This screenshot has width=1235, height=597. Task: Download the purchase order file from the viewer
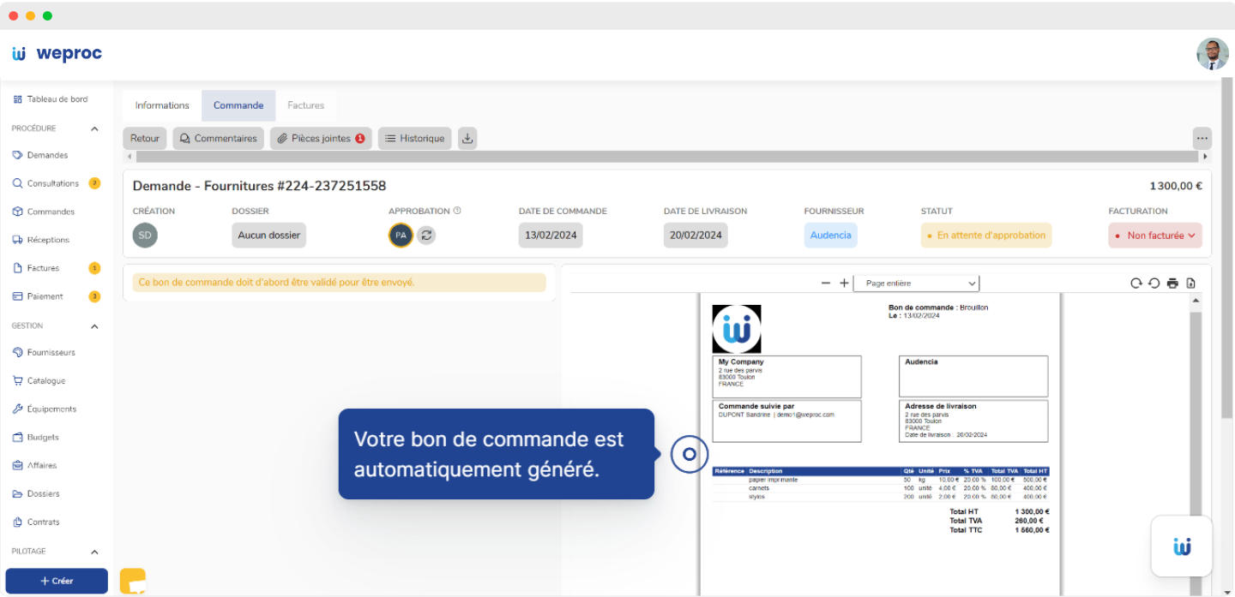1191,284
